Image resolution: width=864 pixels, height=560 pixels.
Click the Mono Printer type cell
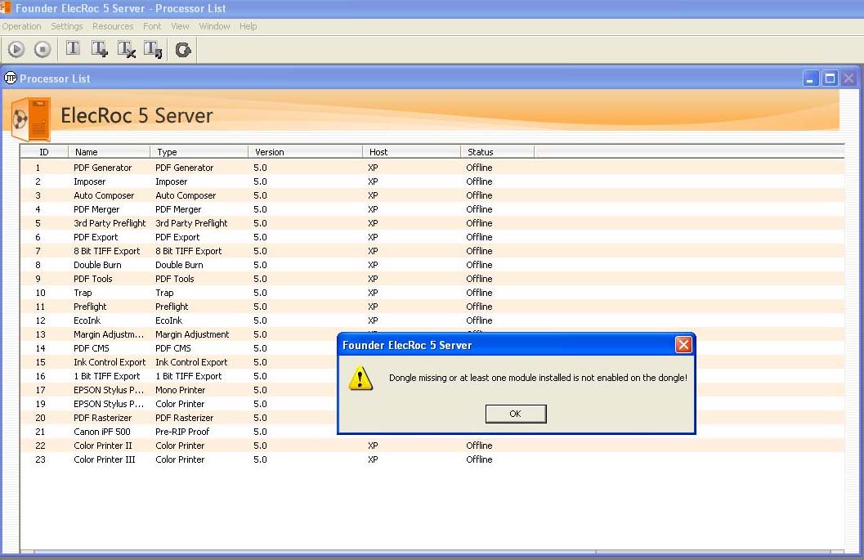pos(180,390)
